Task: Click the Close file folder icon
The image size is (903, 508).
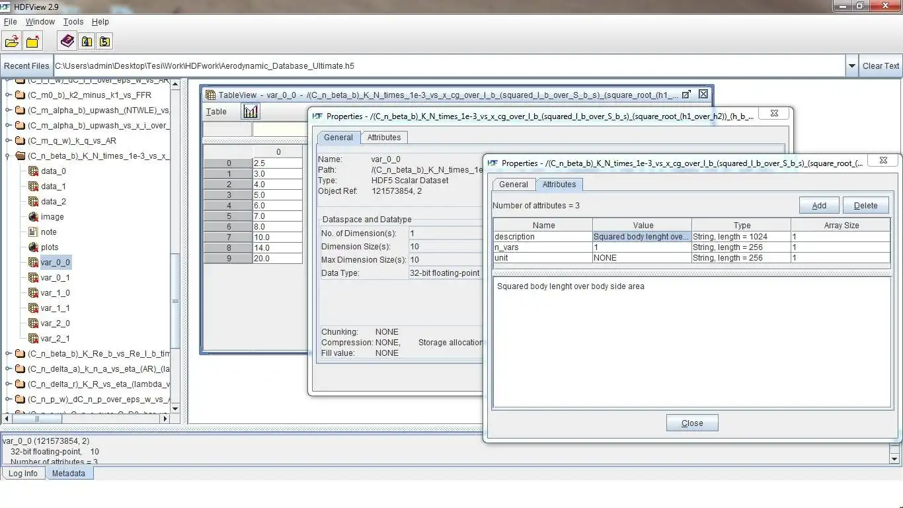Action: click(x=32, y=42)
